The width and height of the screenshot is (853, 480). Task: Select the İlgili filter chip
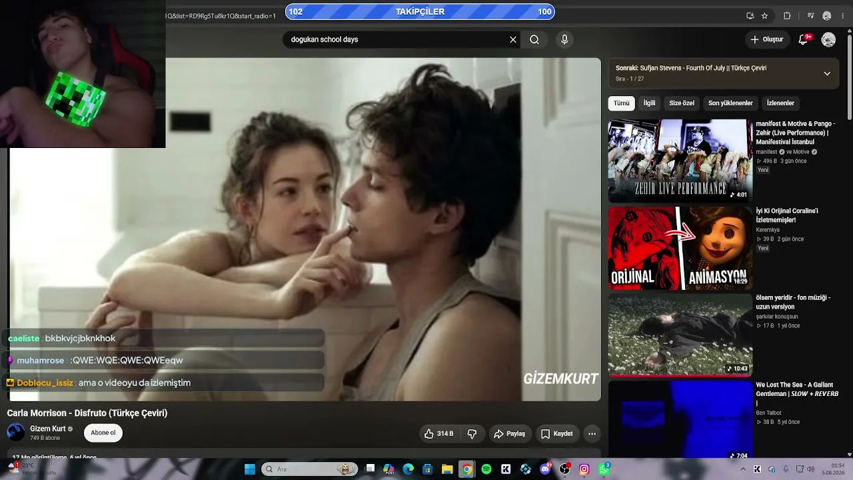click(649, 103)
